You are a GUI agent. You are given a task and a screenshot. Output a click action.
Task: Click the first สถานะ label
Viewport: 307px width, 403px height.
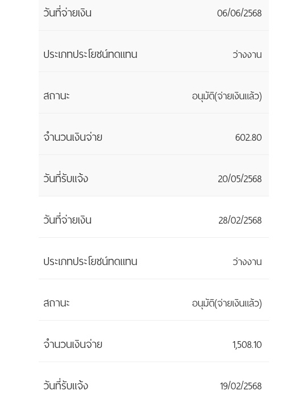57,96
